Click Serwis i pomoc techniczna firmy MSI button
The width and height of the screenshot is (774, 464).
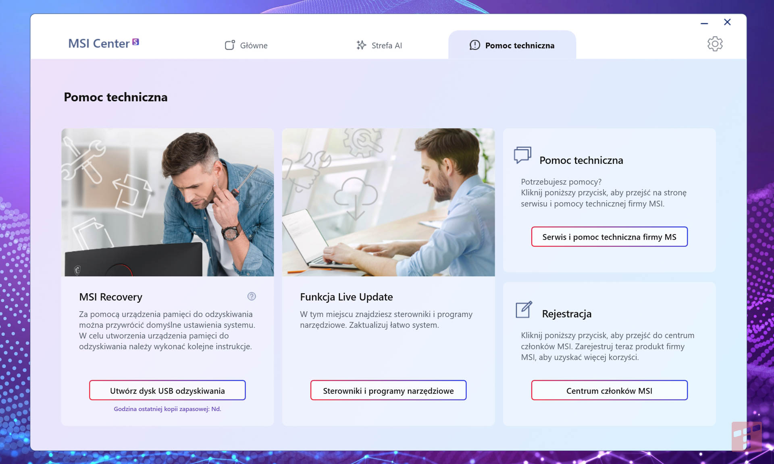[x=609, y=237]
